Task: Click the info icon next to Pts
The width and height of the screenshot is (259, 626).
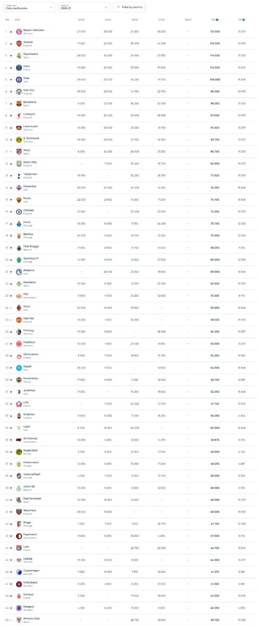Action: pyautogui.click(x=217, y=19)
